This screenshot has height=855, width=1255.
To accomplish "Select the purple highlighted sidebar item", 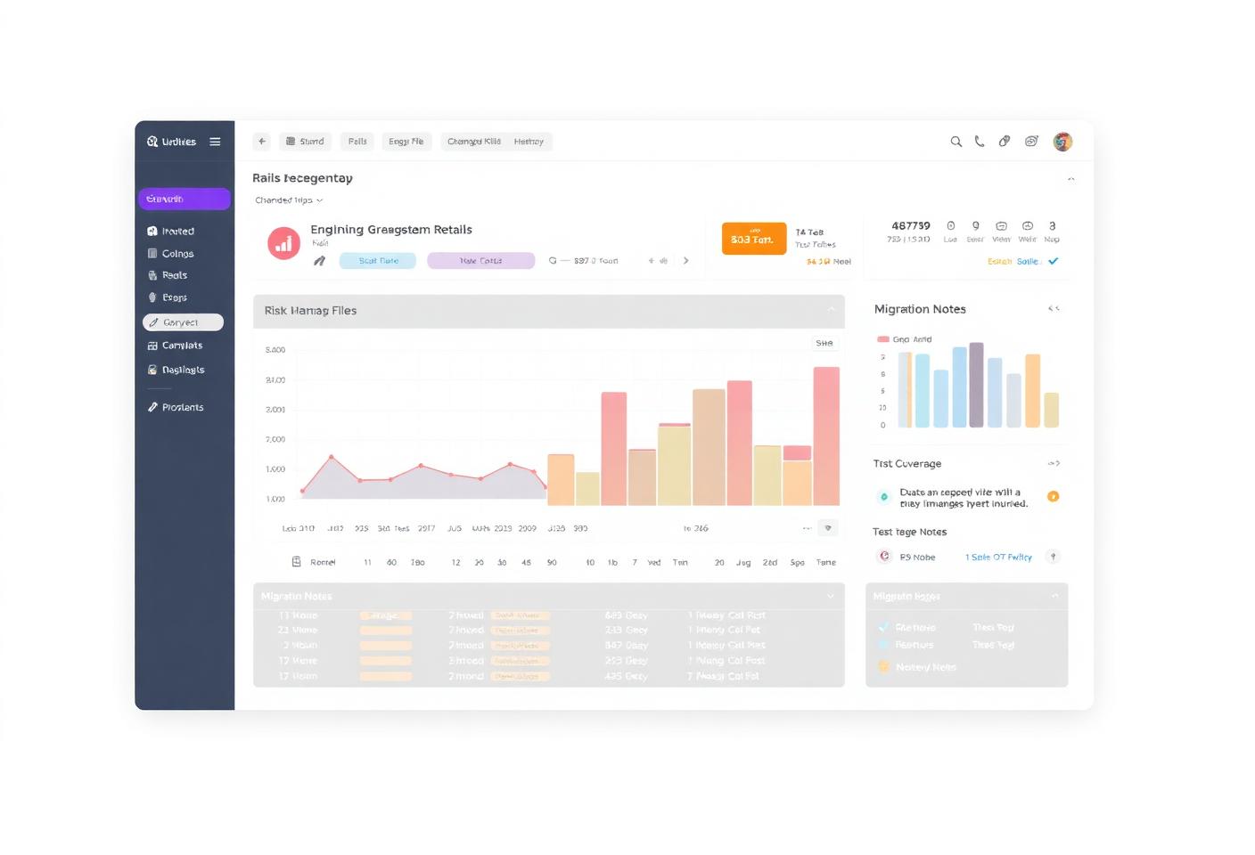I will (x=185, y=199).
